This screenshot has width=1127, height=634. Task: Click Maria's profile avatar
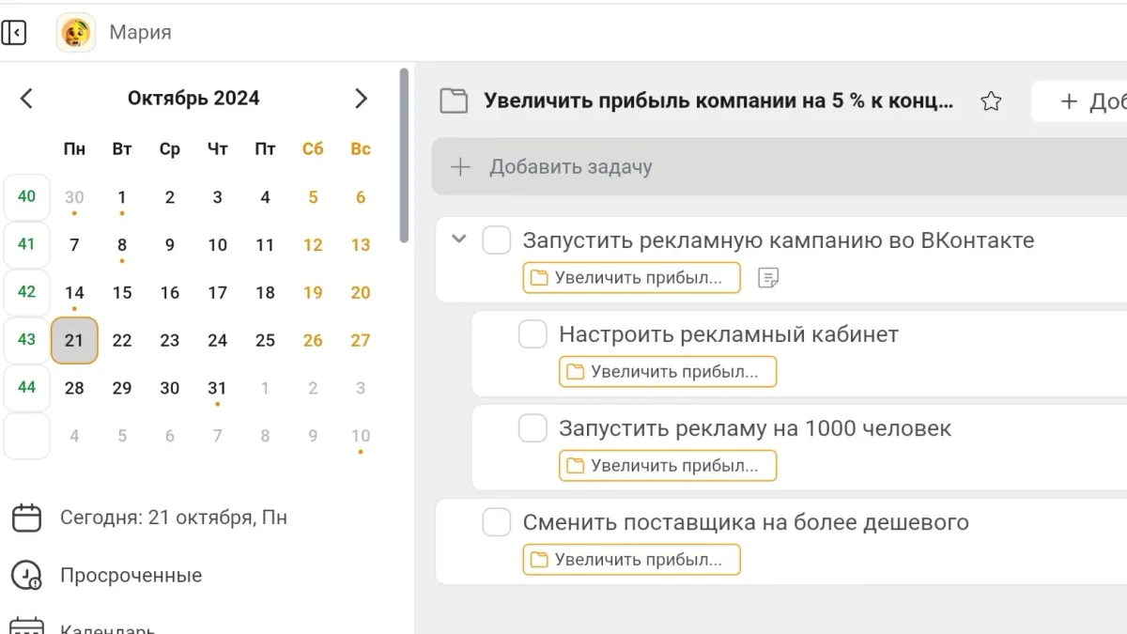tap(76, 33)
